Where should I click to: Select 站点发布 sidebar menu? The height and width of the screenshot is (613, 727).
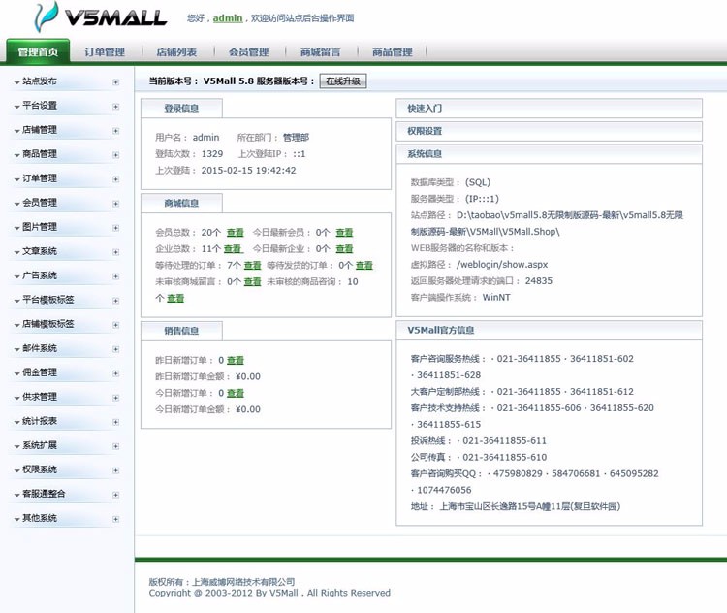[x=40, y=81]
